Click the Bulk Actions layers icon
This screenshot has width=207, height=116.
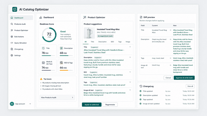point(12,37)
